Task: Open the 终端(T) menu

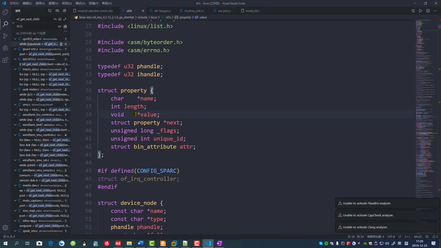Action: [94, 3]
